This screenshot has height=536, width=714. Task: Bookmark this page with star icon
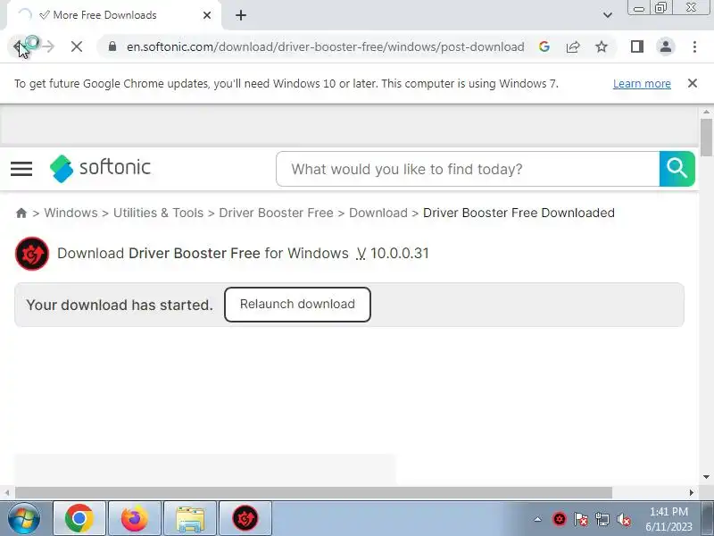(602, 46)
